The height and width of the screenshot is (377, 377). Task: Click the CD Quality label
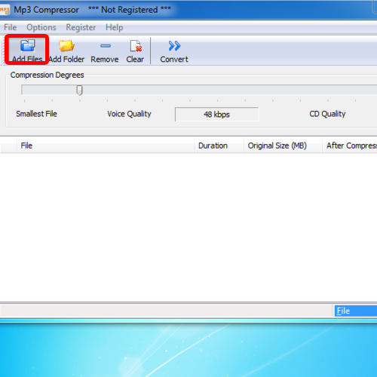click(327, 114)
